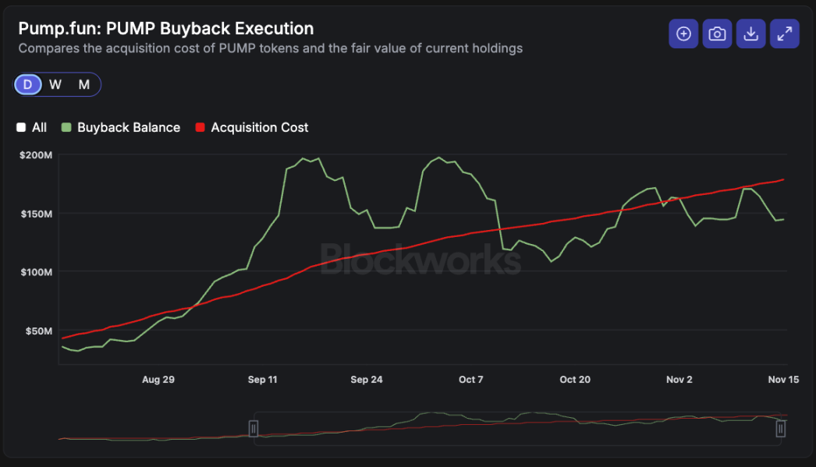Switch to the W weekly interval
Viewport: 816px width, 467px height.
55,84
